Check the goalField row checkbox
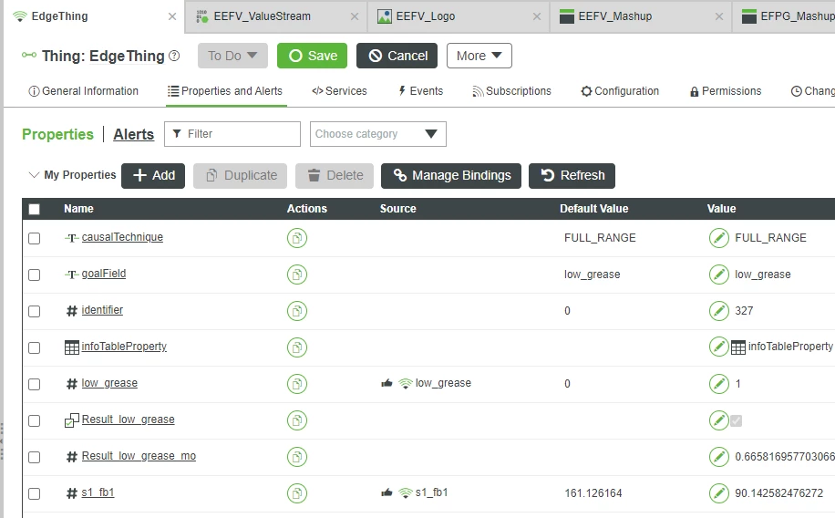Viewport: 835px width, 518px height. coord(34,275)
